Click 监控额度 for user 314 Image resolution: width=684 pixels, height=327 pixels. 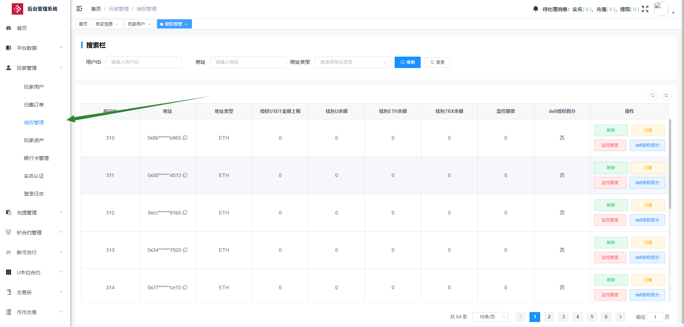click(x=610, y=295)
